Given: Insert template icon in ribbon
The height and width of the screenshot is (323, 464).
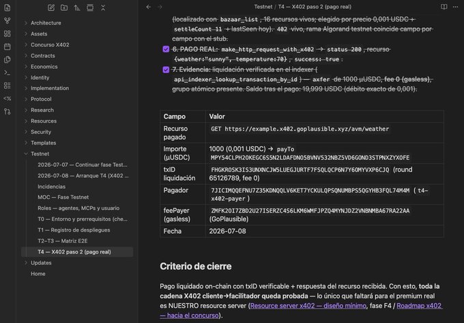Looking at the screenshot, I should pos(8,60).
